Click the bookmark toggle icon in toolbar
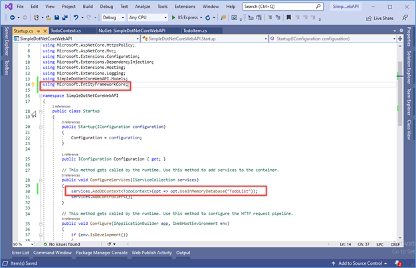 (x=288, y=17)
